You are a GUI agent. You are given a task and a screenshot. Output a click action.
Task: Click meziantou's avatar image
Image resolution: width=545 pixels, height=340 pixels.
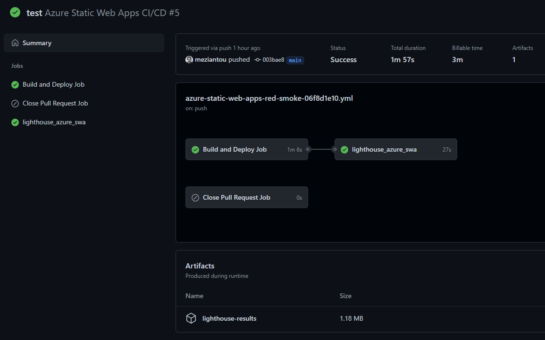click(x=189, y=60)
